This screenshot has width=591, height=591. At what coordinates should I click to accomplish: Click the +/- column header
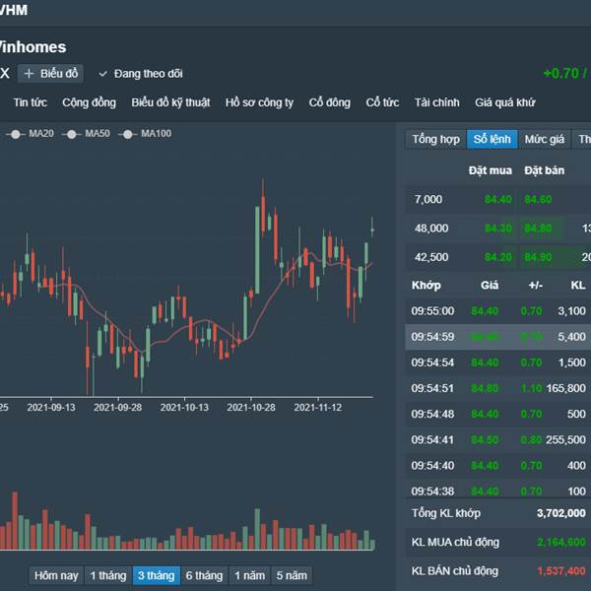535,286
